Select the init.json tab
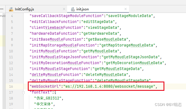Screen dimensions: 186x109 pyautogui.click(x=82, y=9)
